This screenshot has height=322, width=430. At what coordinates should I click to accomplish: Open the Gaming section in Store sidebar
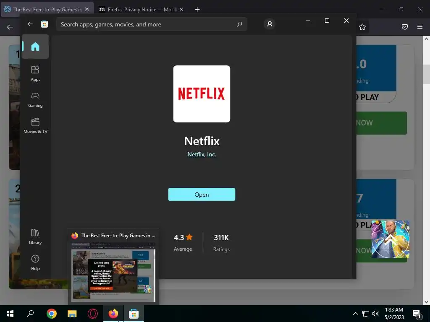pyautogui.click(x=35, y=100)
